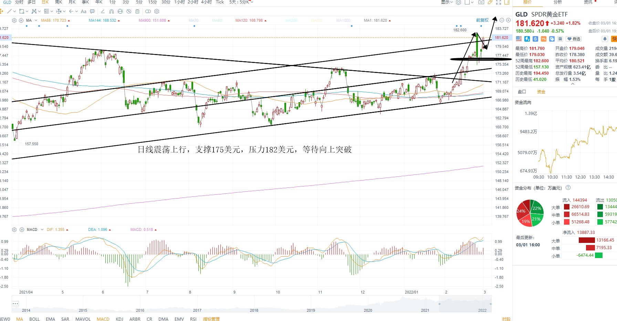The width and height of the screenshot is (617, 321).
Task: Open the 资讯 news tab
Action: click(588, 2)
